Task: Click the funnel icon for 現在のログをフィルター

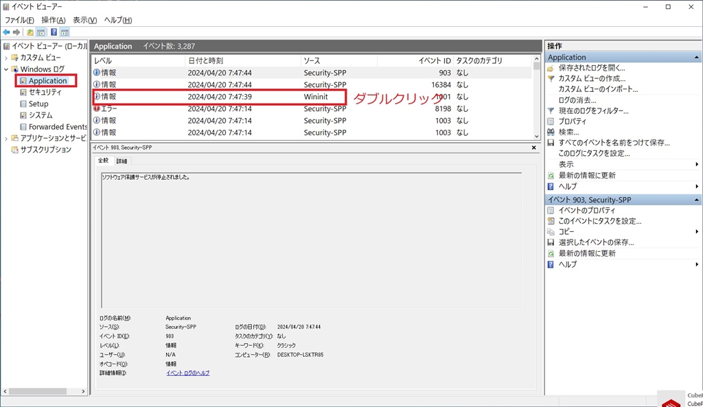Action: click(551, 111)
